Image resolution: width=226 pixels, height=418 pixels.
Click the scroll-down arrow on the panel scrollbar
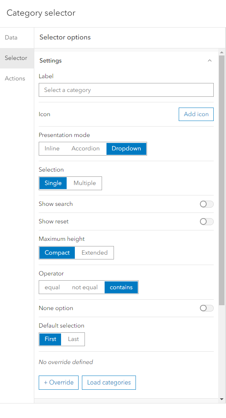tap(222, 399)
